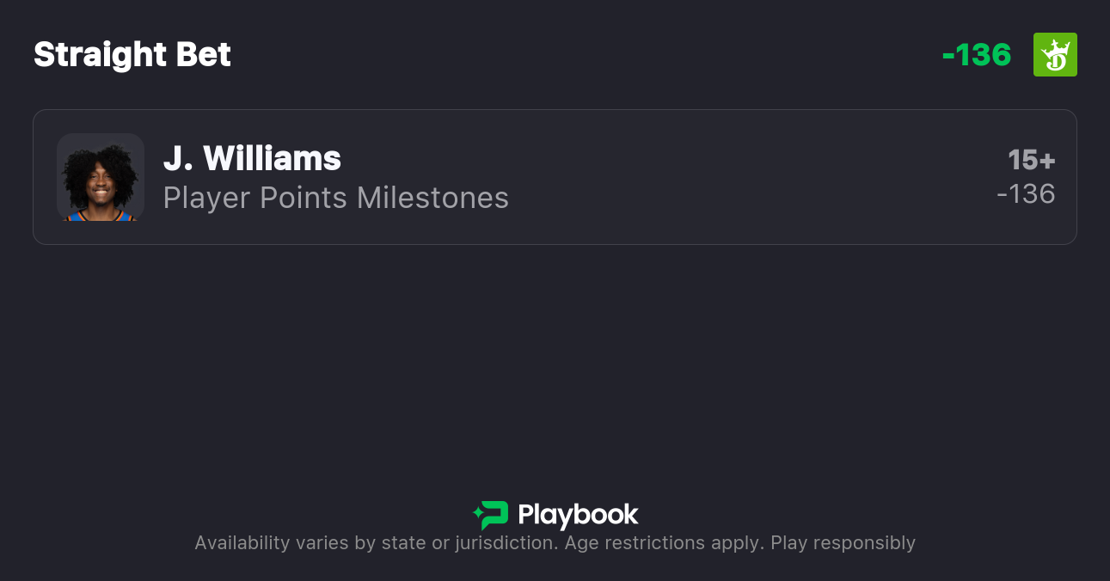Image resolution: width=1110 pixels, height=581 pixels.
Task: Click the J. Williams player name
Action: click(252, 159)
